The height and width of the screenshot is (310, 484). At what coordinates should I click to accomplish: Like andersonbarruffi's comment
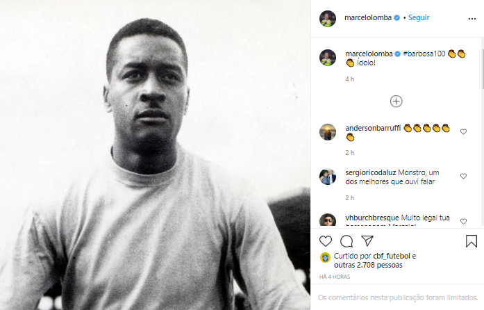pos(463,129)
